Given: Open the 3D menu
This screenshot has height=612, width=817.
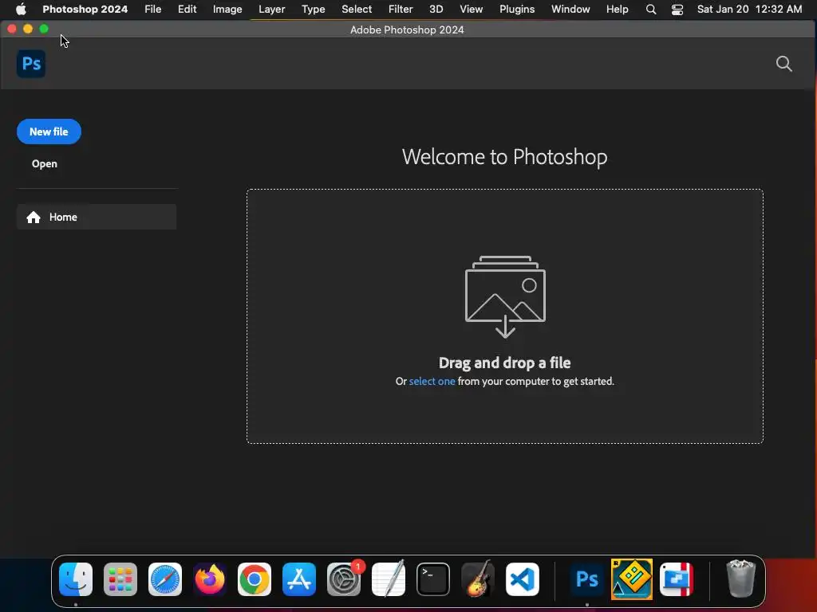Looking at the screenshot, I should click(x=436, y=9).
